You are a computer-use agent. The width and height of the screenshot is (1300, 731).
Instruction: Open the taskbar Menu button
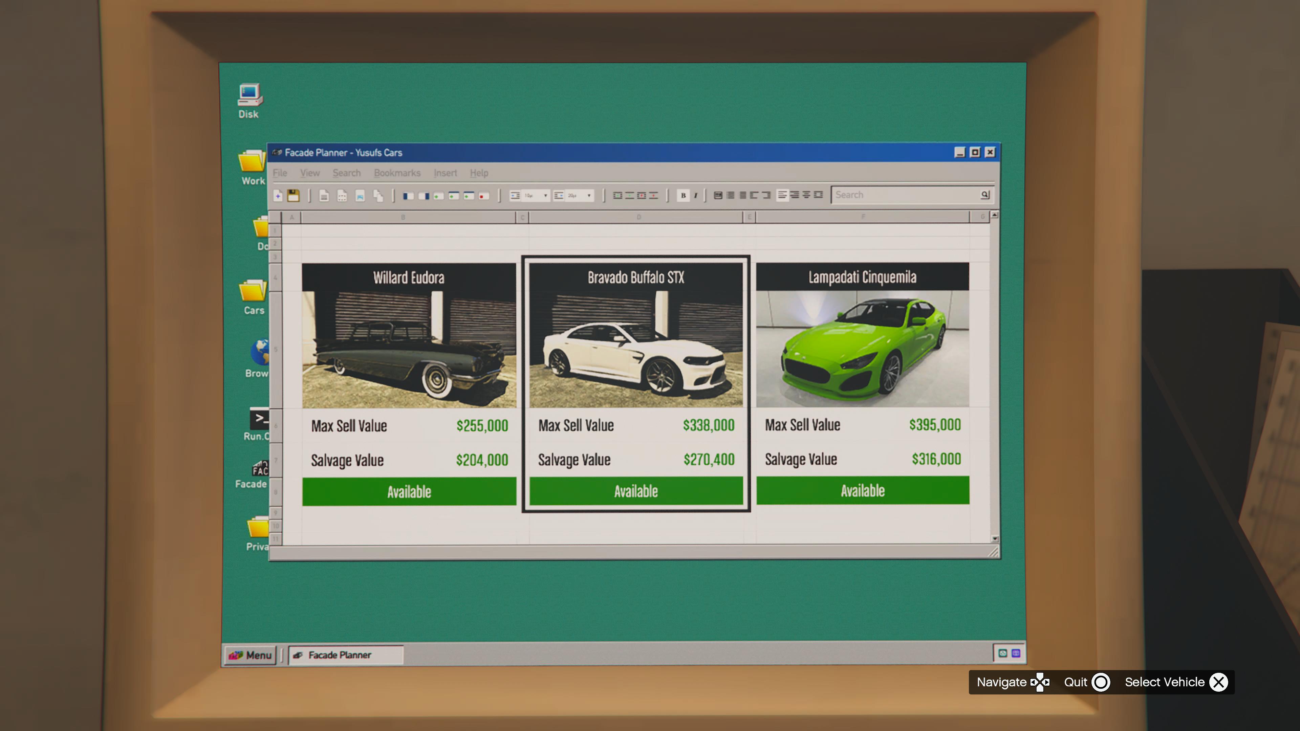250,655
